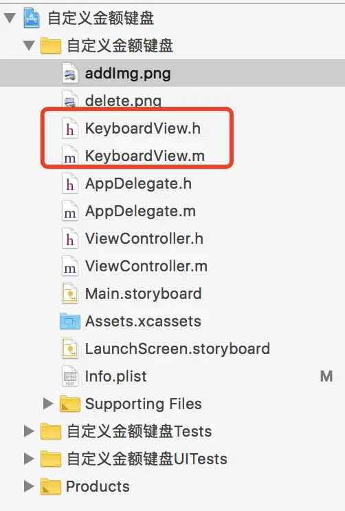This screenshot has height=511, width=345.
Task: Open AppDelegate.m file
Action: coord(140,211)
